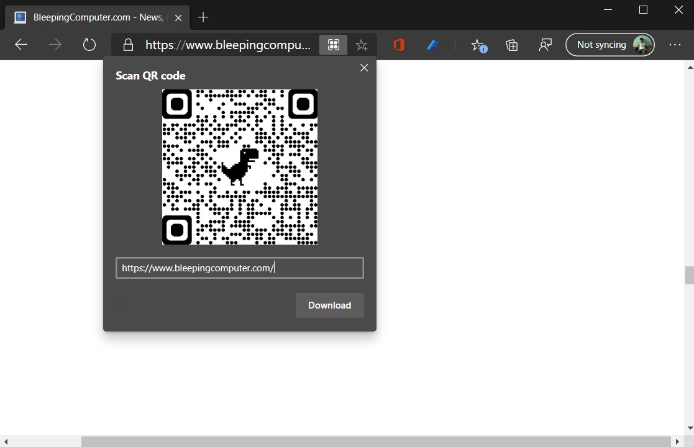
Task: Click the blue extension icon beside Office
Action: [x=433, y=45]
